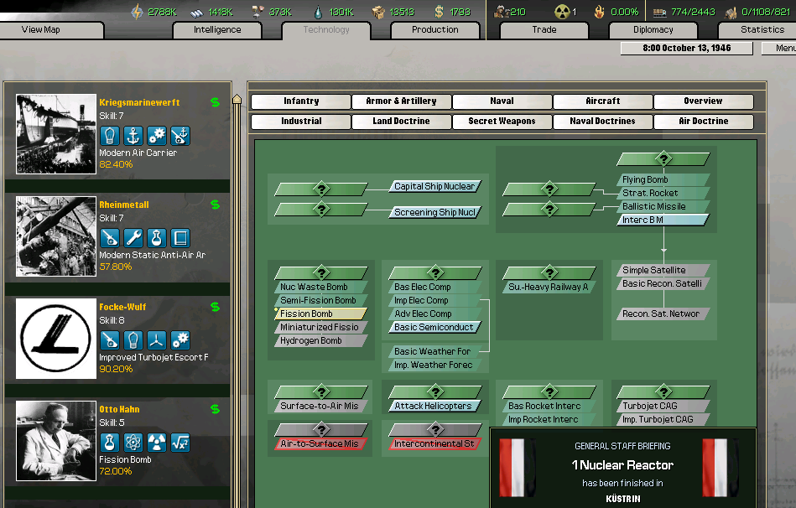Click the propeller specialty icon under Focke-Wulf
Screen dimensions: 796x508
pyautogui.click(x=156, y=340)
